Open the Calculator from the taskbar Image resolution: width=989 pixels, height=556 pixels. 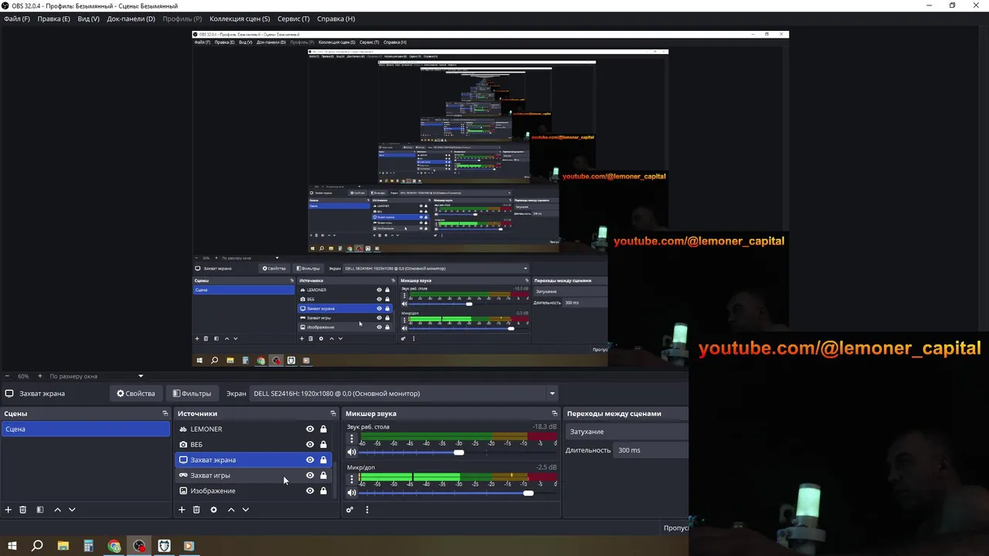pyautogui.click(x=89, y=546)
